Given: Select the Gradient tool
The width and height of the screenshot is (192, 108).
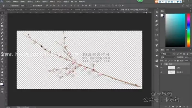Looking at the screenshot, I should pyautogui.click(x=2, y=49).
